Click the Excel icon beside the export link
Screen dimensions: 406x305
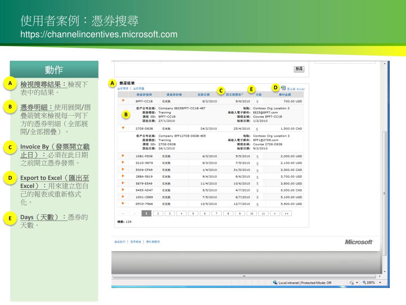[x=283, y=88]
